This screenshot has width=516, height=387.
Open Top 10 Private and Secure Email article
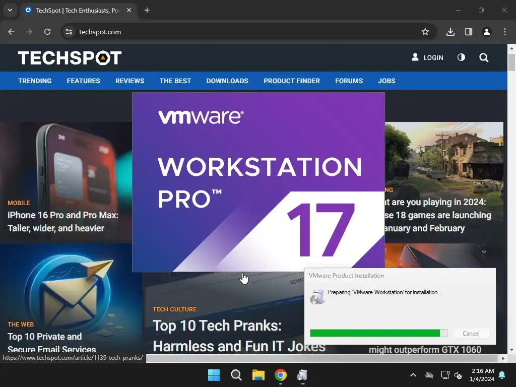pos(52,343)
